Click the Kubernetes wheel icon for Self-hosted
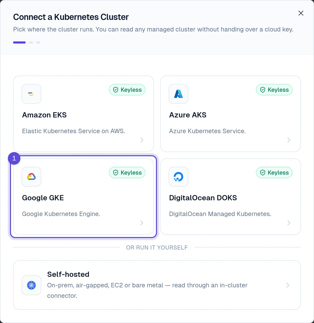 [31, 285]
